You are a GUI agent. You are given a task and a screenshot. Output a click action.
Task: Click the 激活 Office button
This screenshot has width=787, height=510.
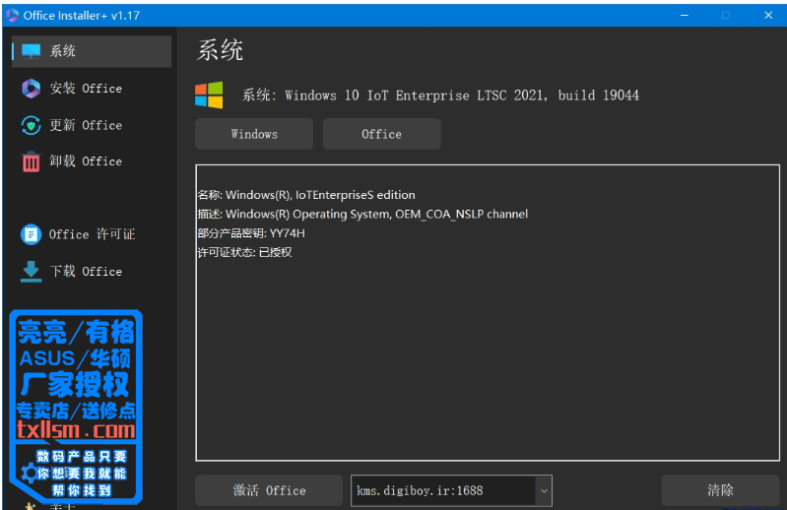[x=269, y=490]
